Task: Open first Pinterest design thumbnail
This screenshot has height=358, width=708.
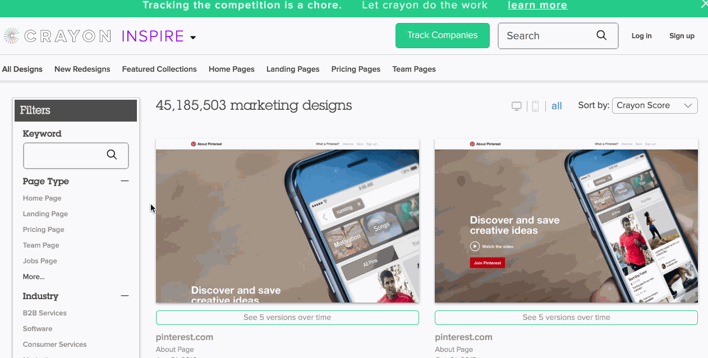Action: click(x=287, y=221)
